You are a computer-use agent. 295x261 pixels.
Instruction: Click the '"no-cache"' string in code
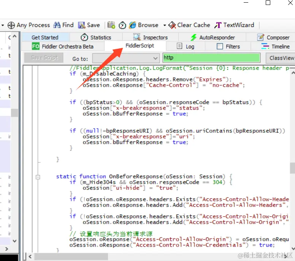pos(225,85)
